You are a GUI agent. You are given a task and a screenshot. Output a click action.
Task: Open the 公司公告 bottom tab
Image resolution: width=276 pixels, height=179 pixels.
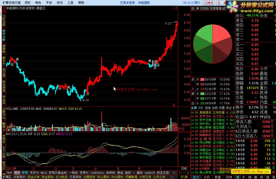pos(159,177)
